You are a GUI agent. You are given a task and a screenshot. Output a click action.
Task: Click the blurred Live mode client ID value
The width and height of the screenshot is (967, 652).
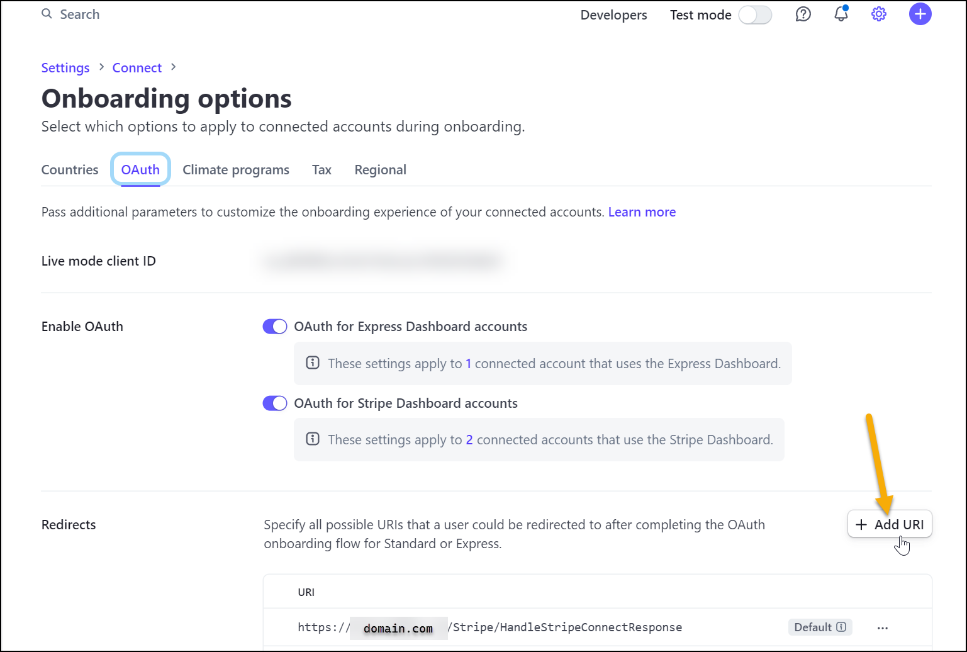coord(383,261)
